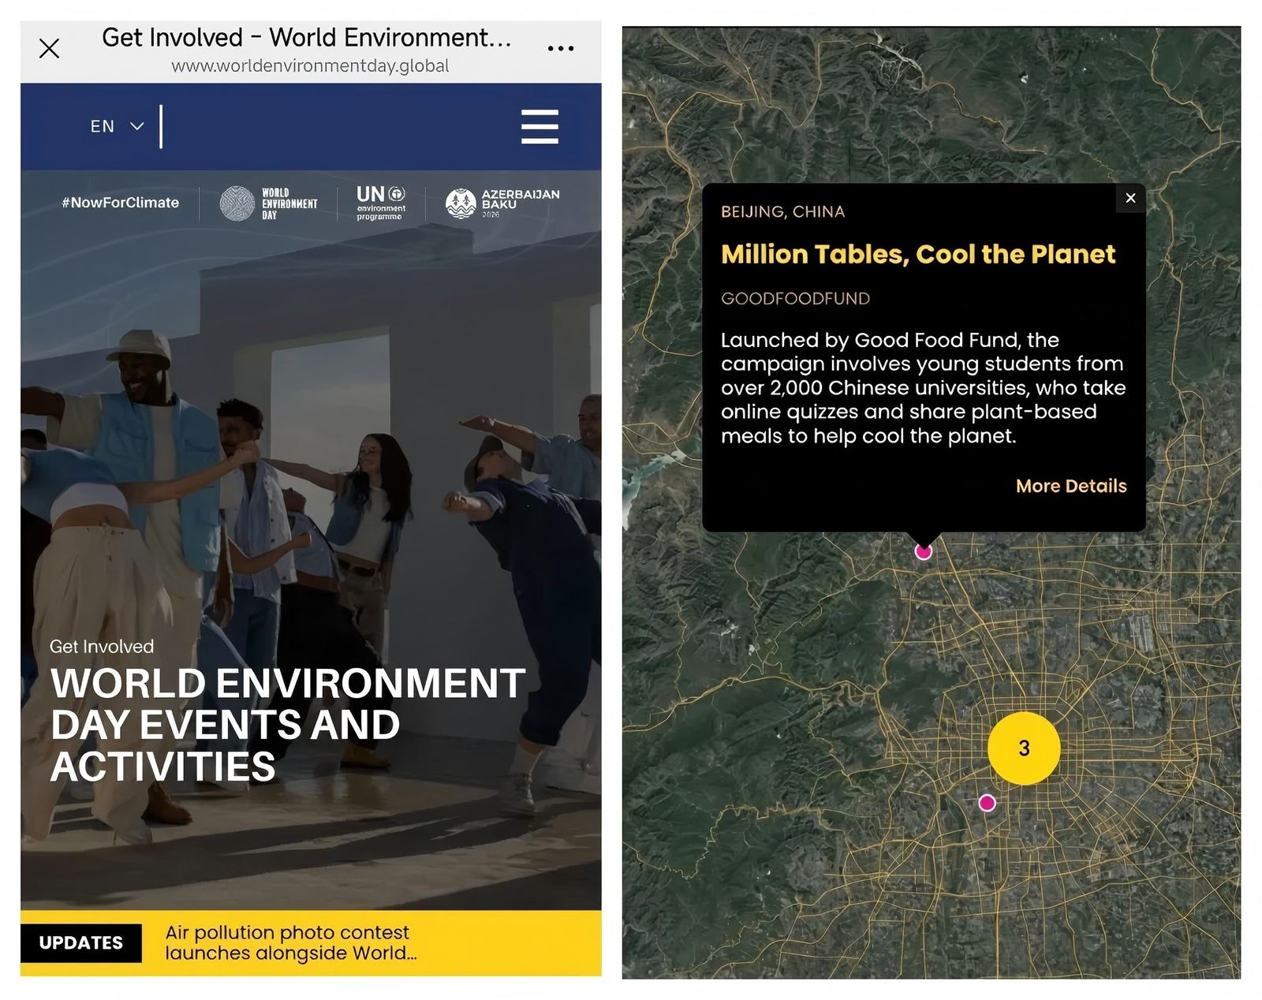Screen dimensions: 1262x1000
Task: Close the browser page with the X icon
Action: [49, 49]
